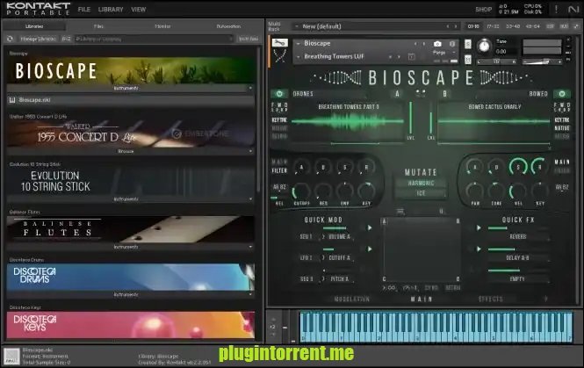Click the M mute button
The width and height of the screenshot is (584, 368).
(x=468, y=60)
